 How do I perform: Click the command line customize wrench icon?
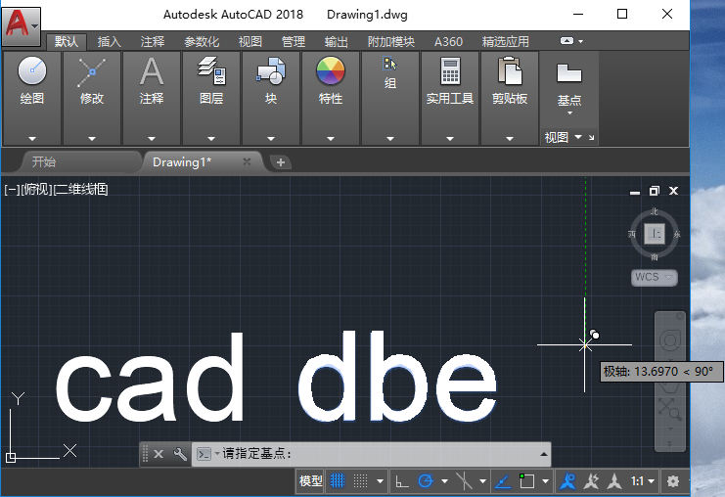[180, 454]
